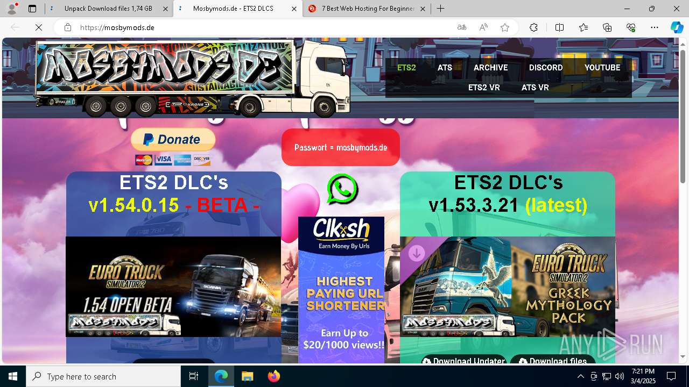Switch to Unpack Download files tab
Viewport: 689px width, 387px height.
pos(108,9)
